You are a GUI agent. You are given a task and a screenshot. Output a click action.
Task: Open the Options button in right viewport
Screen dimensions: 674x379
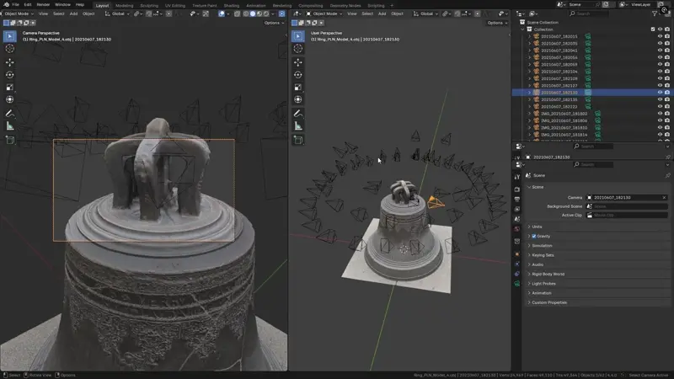(x=497, y=23)
